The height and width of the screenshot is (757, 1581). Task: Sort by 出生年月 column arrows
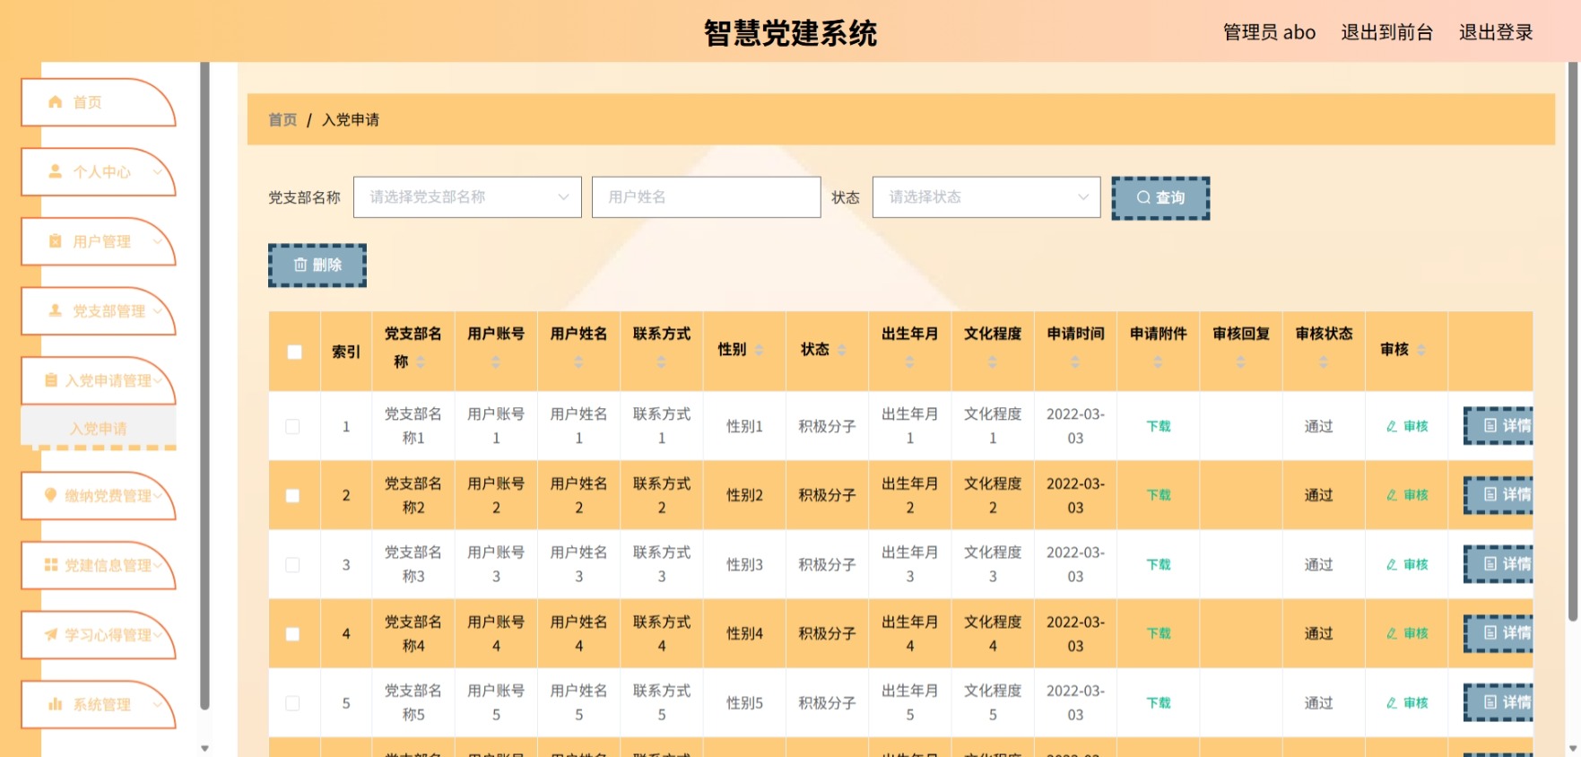[x=909, y=361]
